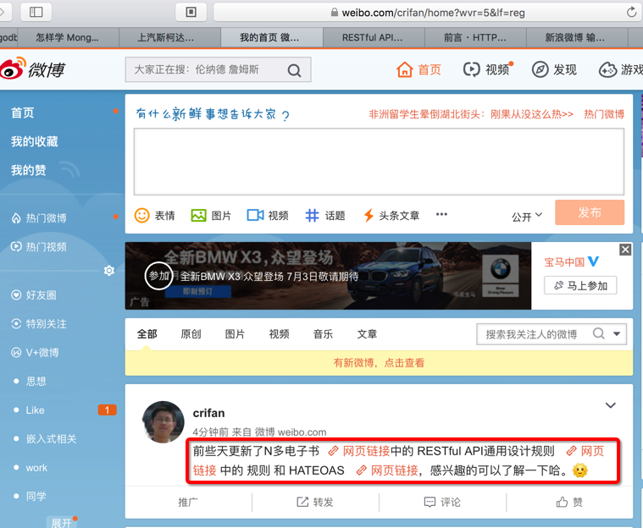The width and height of the screenshot is (643, 528).
Task: Open the crifan username link
Action: click(x=208, y=413)
